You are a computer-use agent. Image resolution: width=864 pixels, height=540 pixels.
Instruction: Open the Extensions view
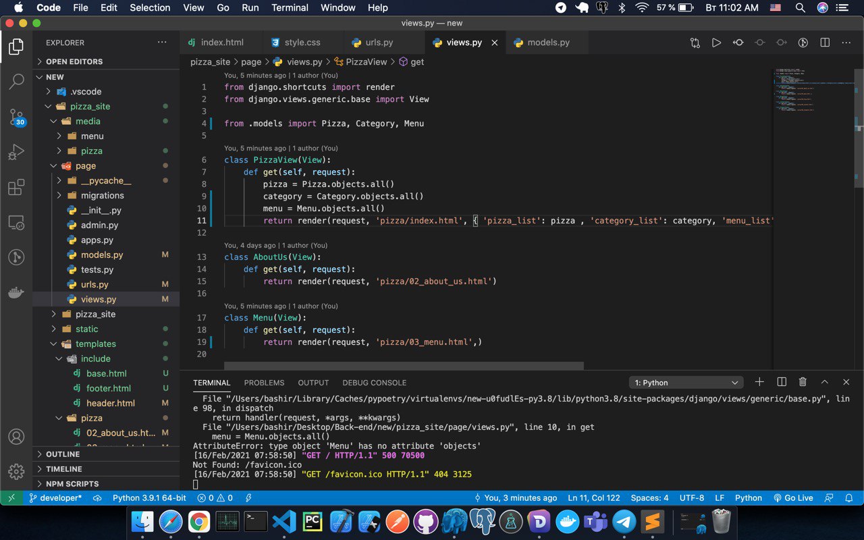[16, 188]
